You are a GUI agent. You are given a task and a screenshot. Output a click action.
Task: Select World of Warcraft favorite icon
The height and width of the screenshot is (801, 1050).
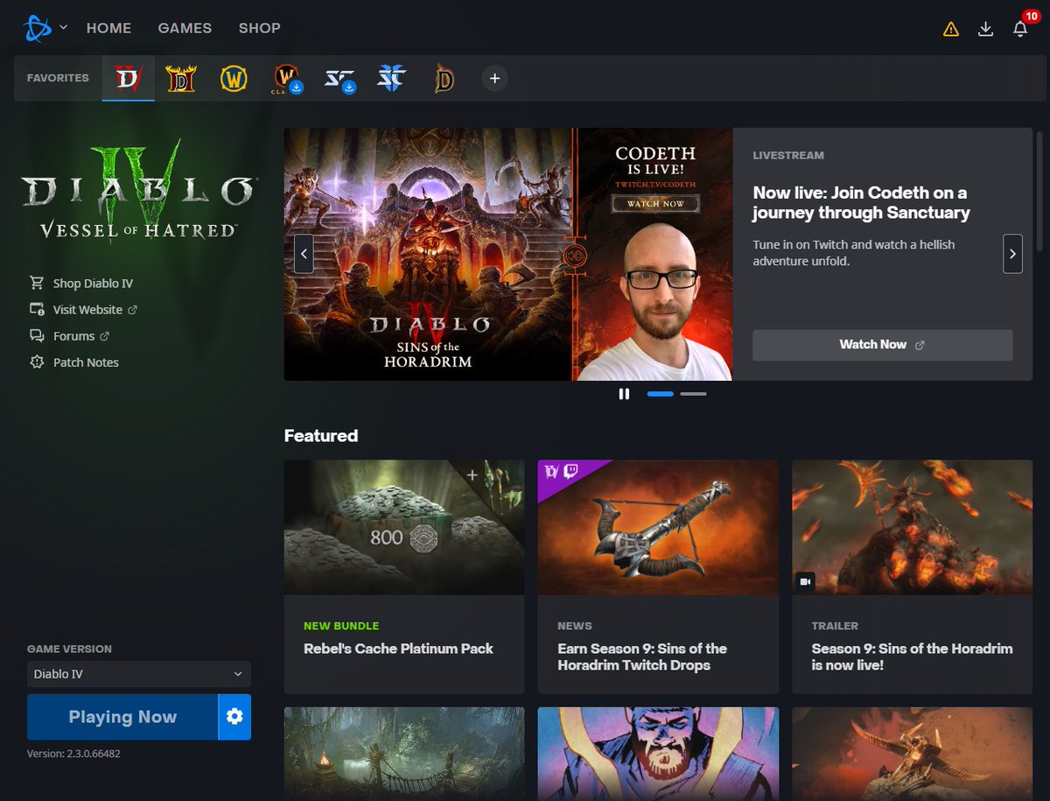point(234,78)
